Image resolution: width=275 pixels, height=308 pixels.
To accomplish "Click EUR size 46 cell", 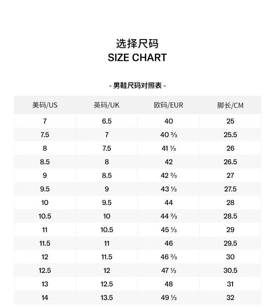I will [168, 243].
